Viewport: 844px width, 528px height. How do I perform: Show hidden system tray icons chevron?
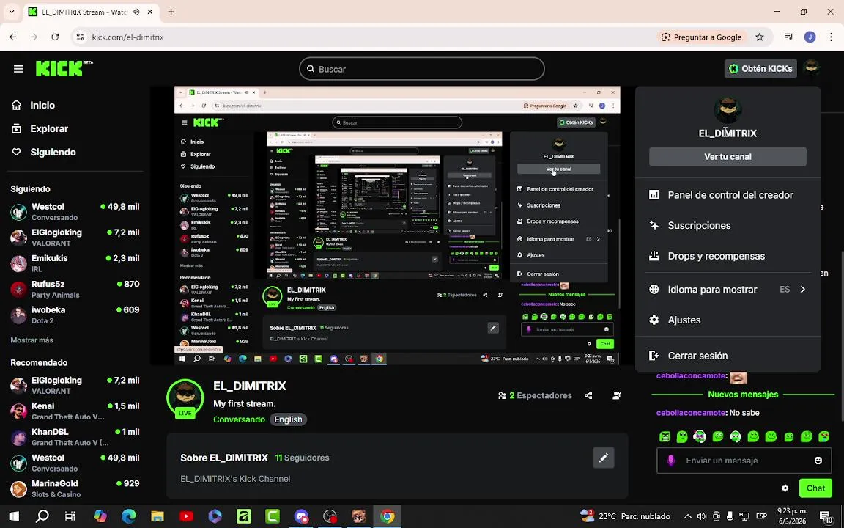(x=687, y=517)
